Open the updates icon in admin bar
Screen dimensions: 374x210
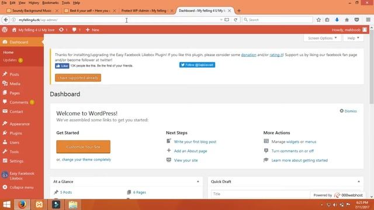click(63, 30)
